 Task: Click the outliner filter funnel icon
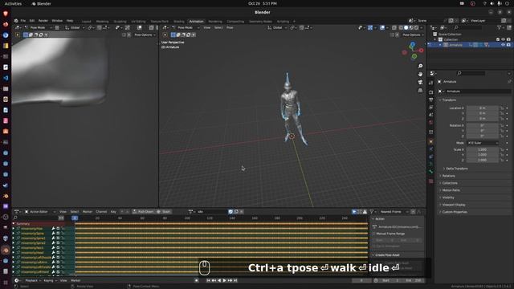coord(500,28)
